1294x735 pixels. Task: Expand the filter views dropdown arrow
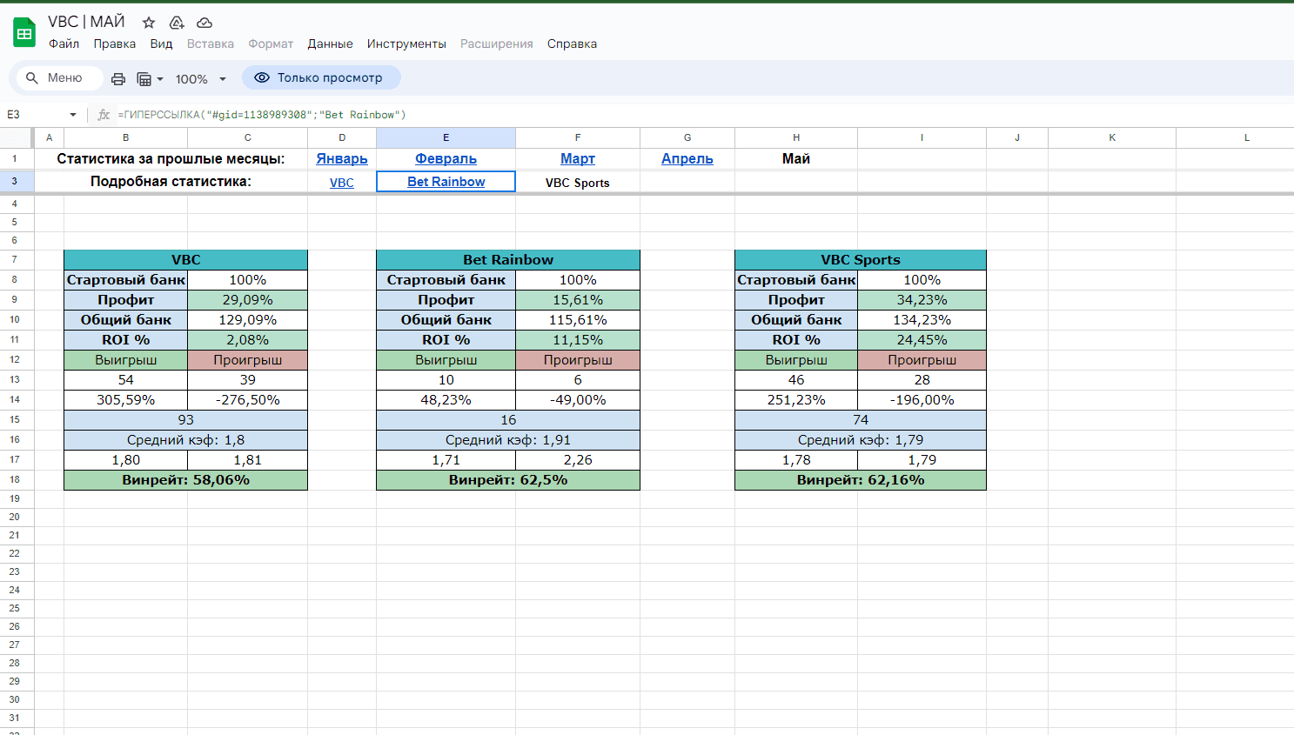click(160, 79)
